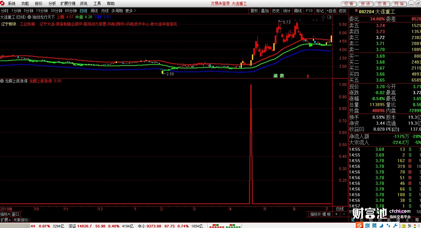The height and width of the screenshot is (228, 421).
Task: Switch to 1分钟 period
Action: [16, 11]
